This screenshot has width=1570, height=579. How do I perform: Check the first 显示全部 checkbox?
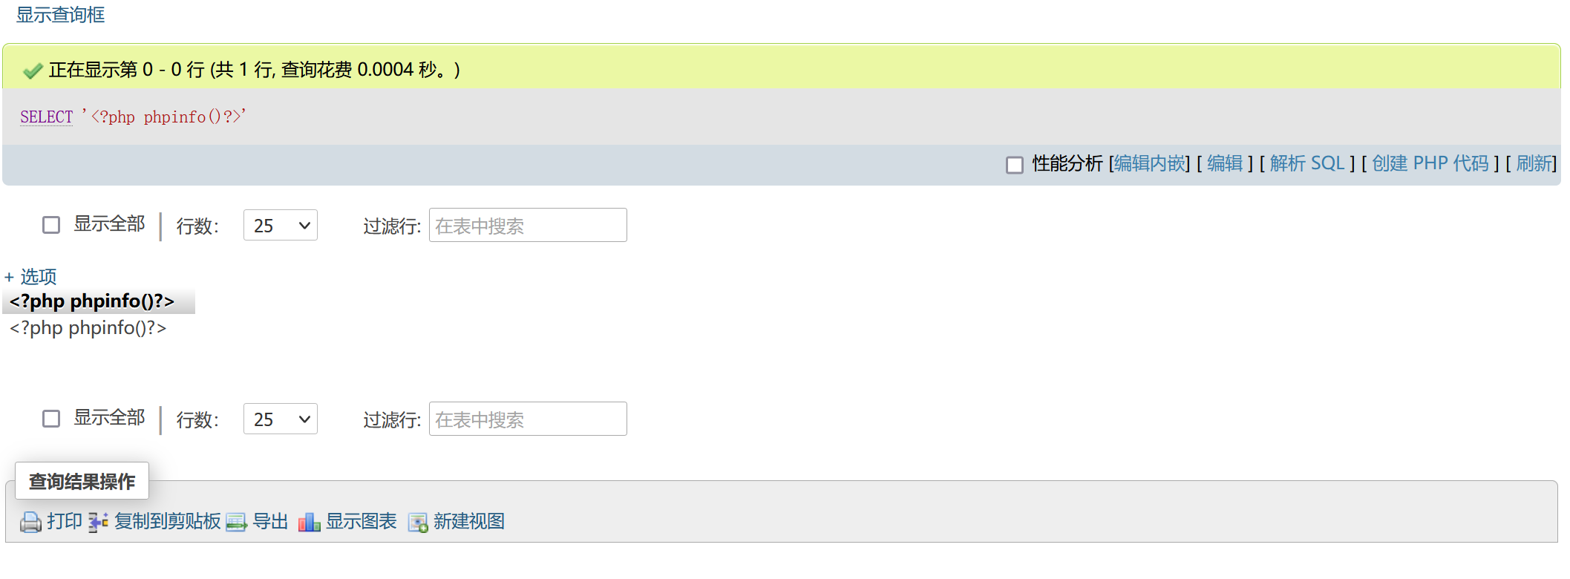click(51, 223)
